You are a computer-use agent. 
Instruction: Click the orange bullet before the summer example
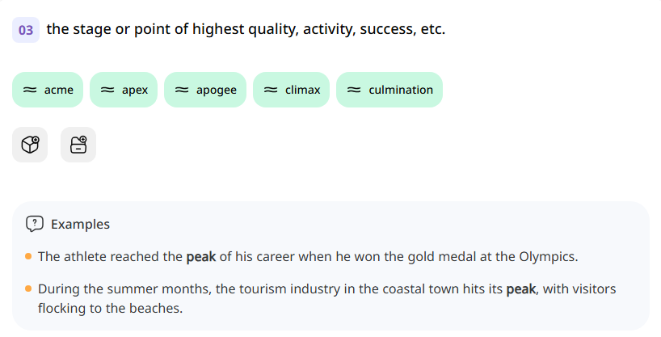(28, 289)
